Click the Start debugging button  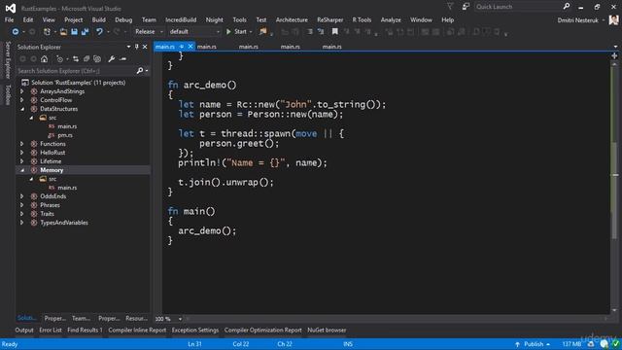pyautogui.click(x=236, y=32)
